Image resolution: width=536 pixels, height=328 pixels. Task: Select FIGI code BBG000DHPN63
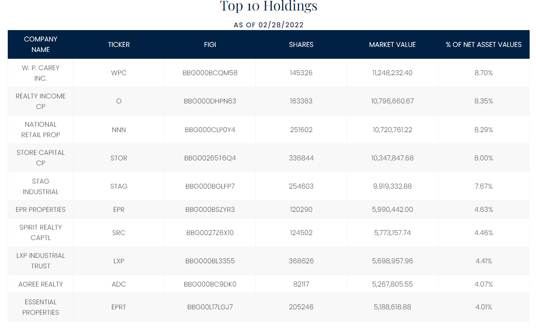210,101
